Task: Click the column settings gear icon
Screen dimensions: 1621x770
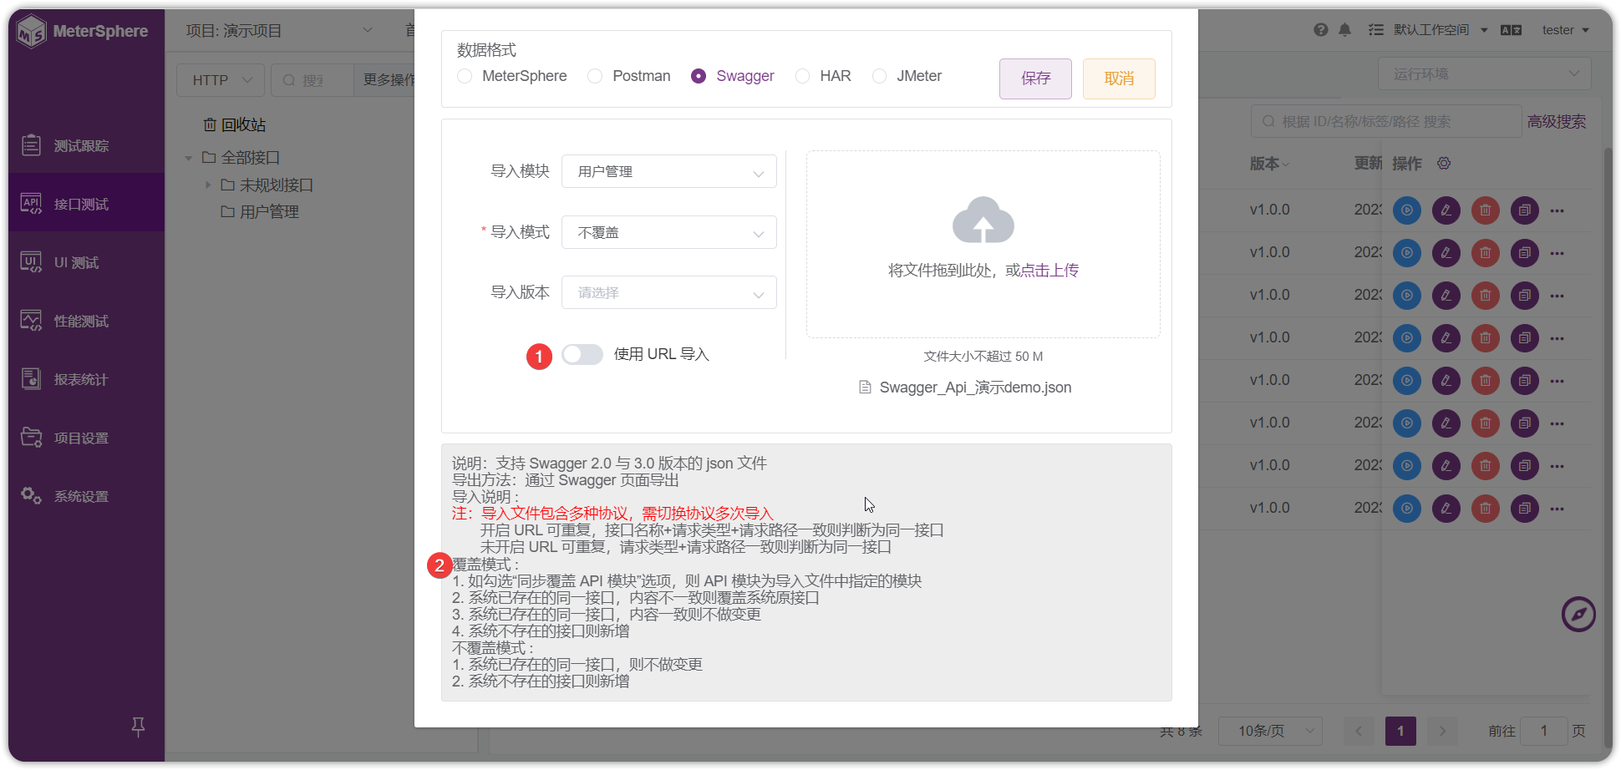Action: (1444, 163)
